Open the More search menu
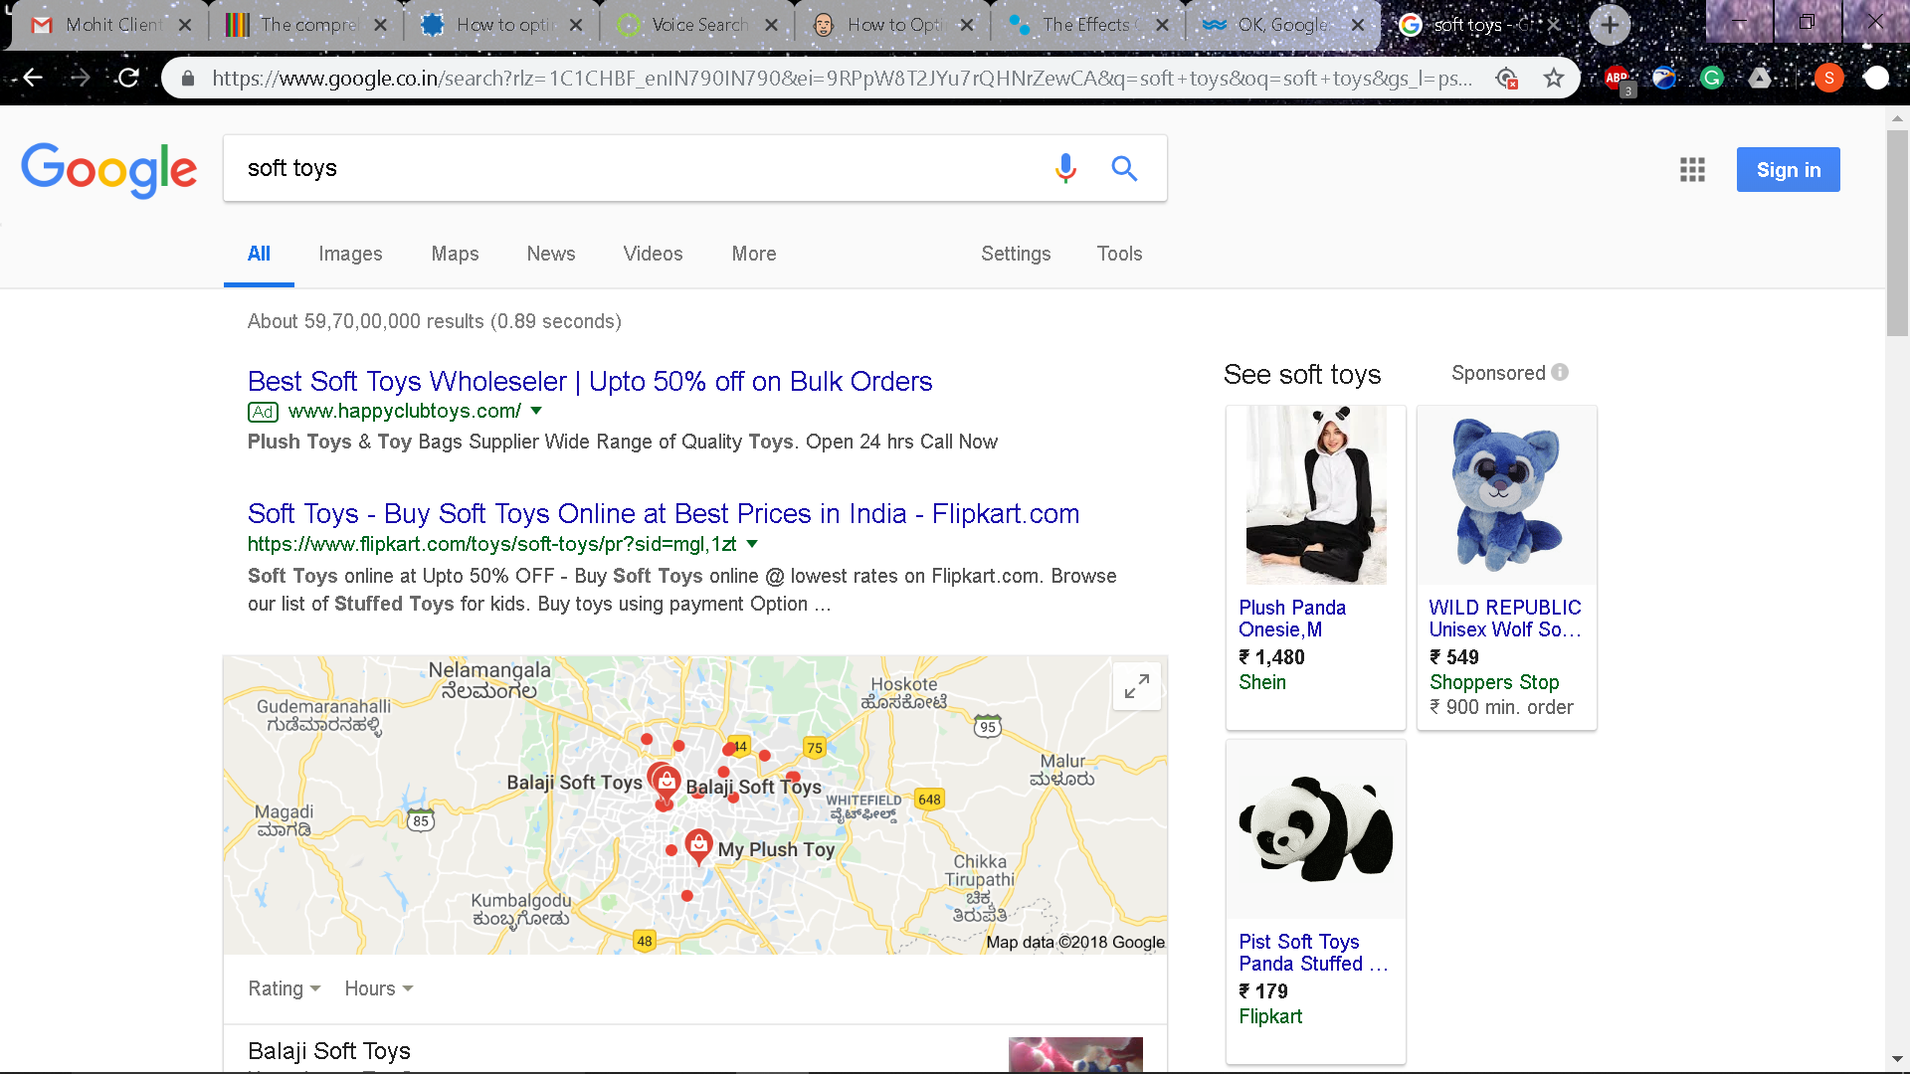This screenshot has height=1074, width=1910. (x=754, y=254)
